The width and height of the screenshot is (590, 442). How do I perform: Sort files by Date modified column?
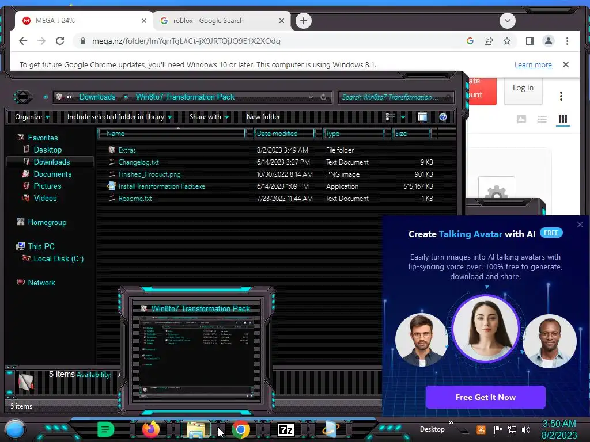coord(285,134)
